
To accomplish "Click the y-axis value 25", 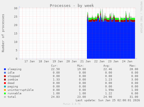I will pyautogui.click(x=16, y=17).
